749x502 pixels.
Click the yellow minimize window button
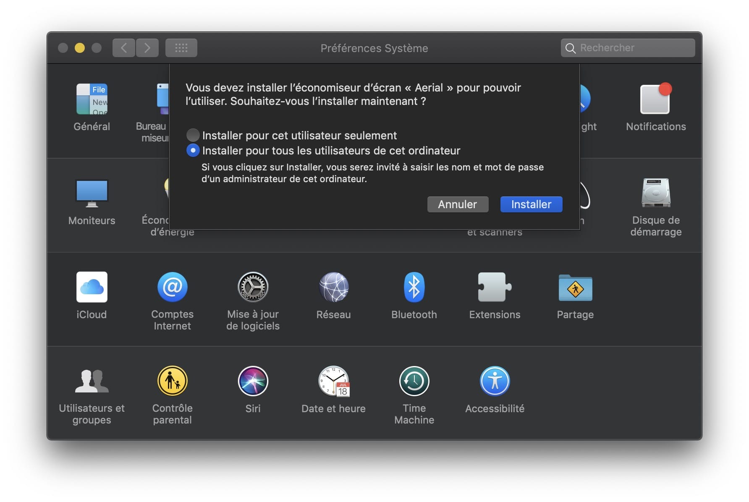point(80,48)
